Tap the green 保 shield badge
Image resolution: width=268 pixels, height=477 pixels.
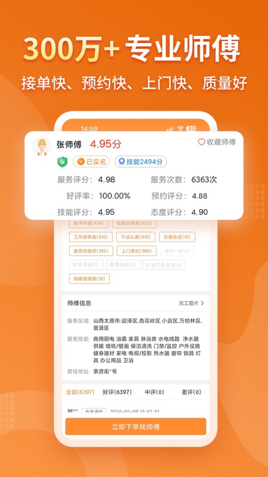coord(63,162)
